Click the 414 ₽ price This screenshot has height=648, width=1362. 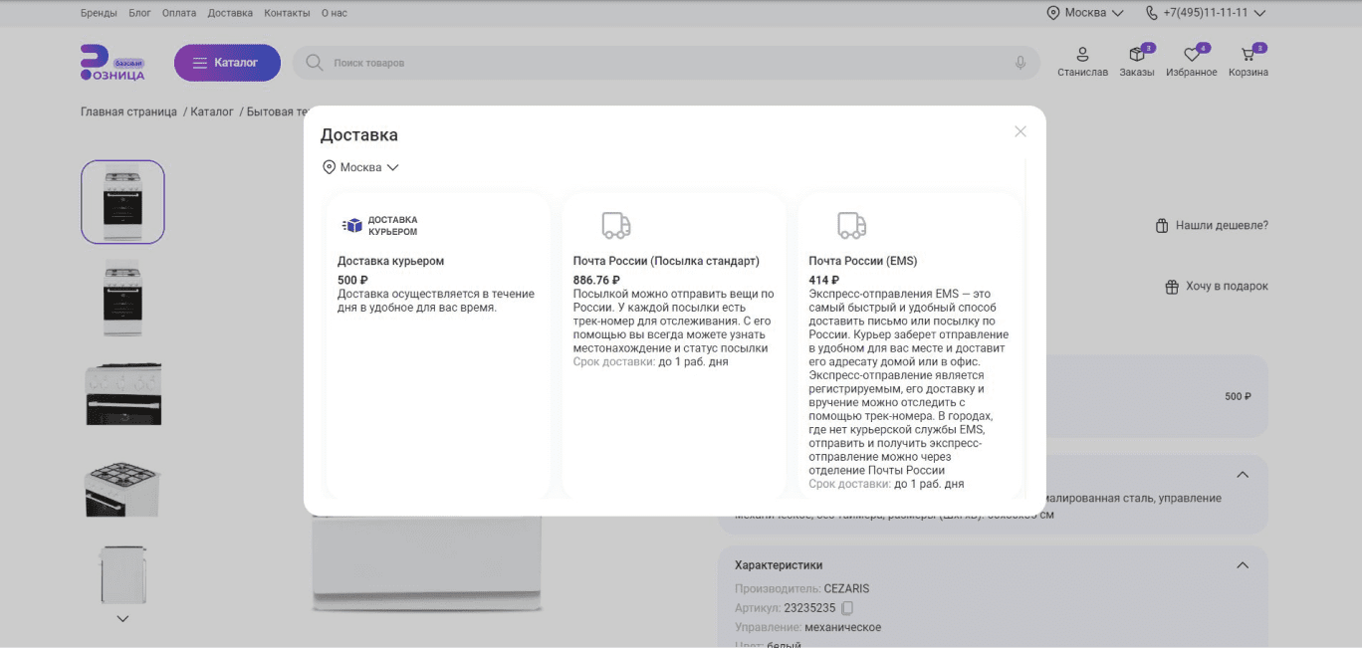tap(823, 281)
